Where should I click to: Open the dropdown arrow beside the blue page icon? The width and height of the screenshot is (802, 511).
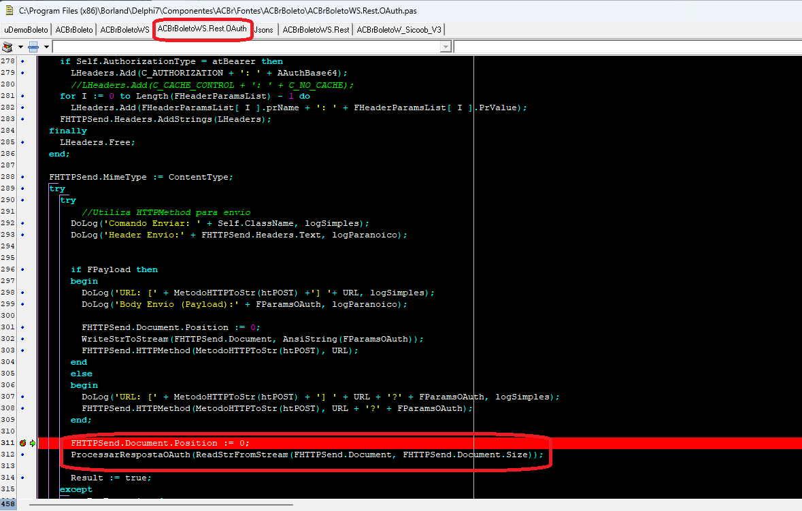click(46, 47)
